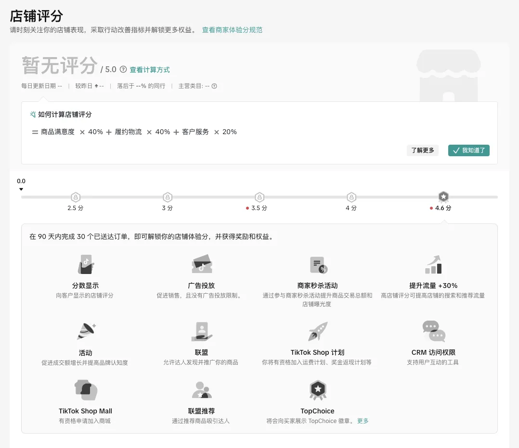The width and height of the screenshot is (519, 448).
Task: Click the 联盟 creator icon
Action: coord(201,331)
